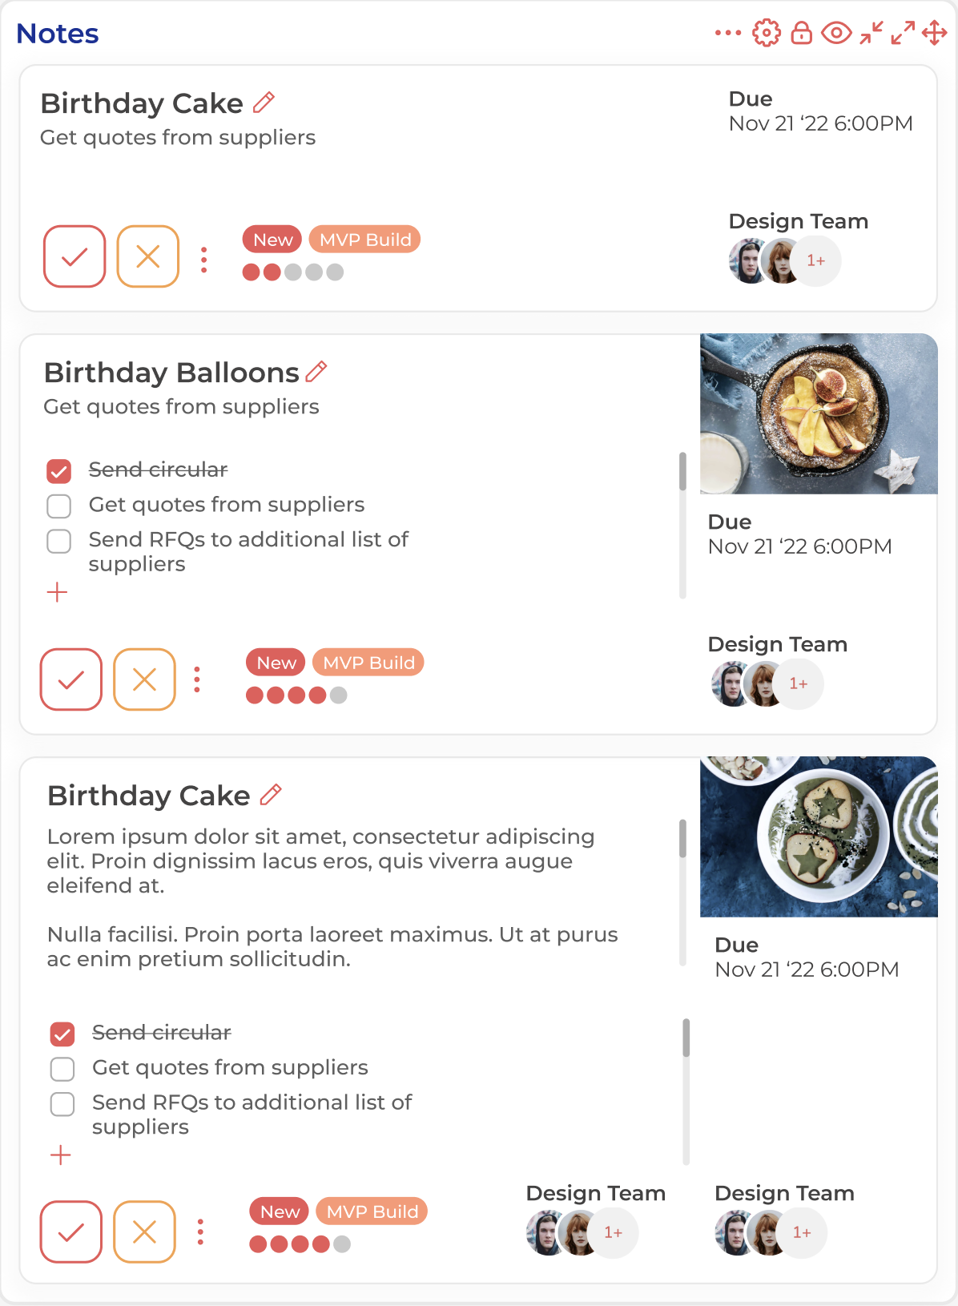The height and width of the screenshot is (1306, 958).
Task: Open the horizontal three-dot menu in header
Action: click(x=728, y=33)
